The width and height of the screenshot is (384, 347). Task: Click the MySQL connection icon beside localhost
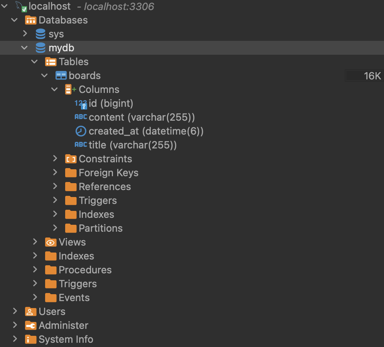pos(21,7)
